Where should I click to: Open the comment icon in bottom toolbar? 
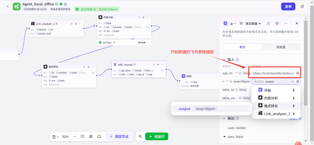[x=83, y=137]
